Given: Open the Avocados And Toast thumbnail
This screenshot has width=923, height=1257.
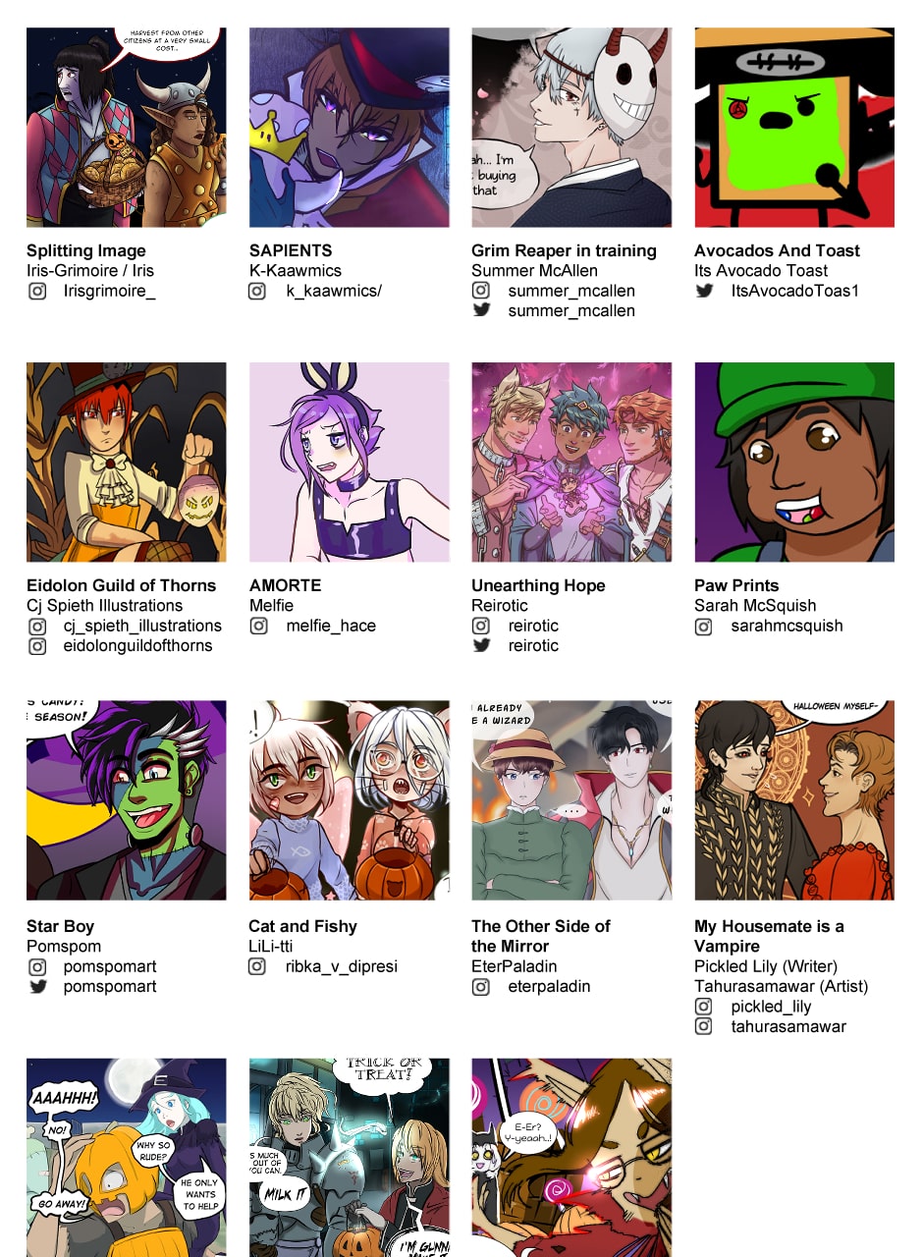Looking at the screenshot, I should (x=794, y=128).
